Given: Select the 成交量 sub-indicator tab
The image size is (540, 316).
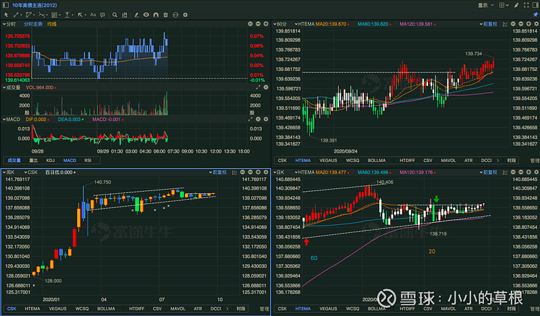Looking at the screenshot, I should point(14,161).
